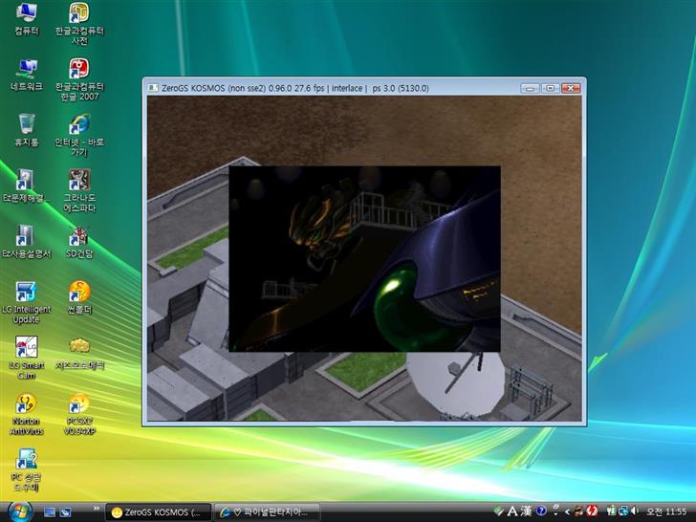Screen dimensions: 696x522
Task: Click the ZeroGS window title bar icon
Action: pos(153,88)
